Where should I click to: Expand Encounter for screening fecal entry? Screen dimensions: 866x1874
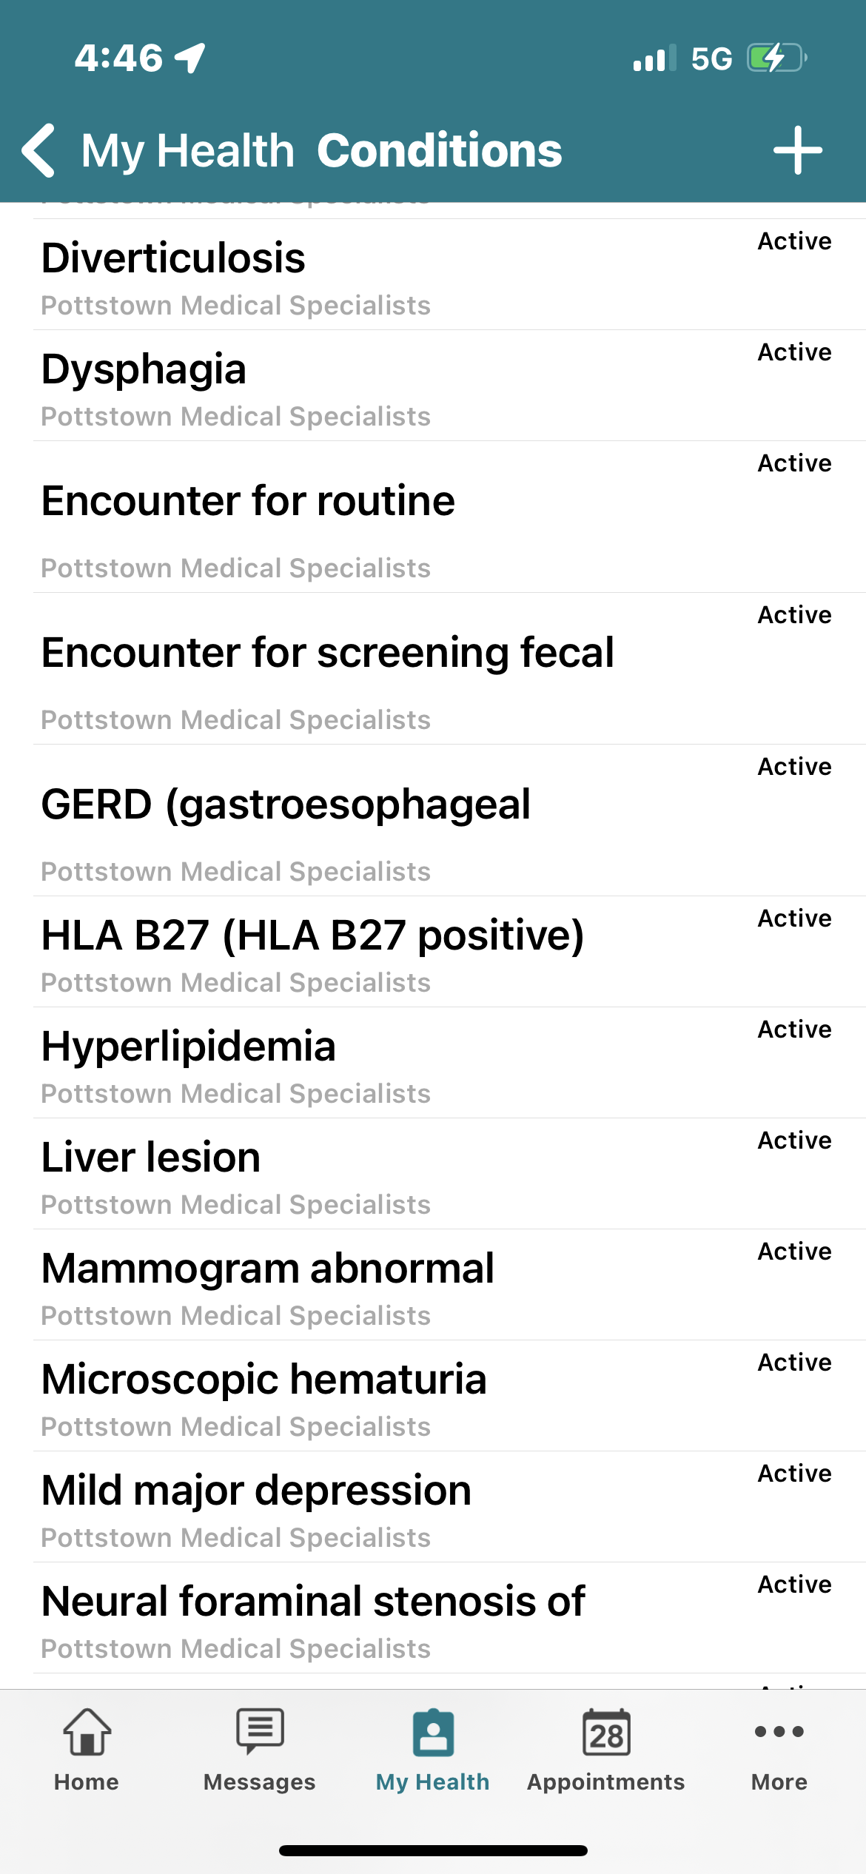(x=327, y=653)
